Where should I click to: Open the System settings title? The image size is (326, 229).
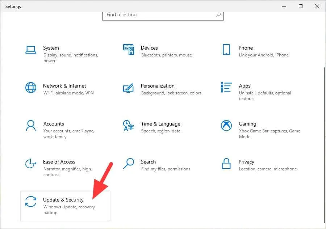(51, 48)
